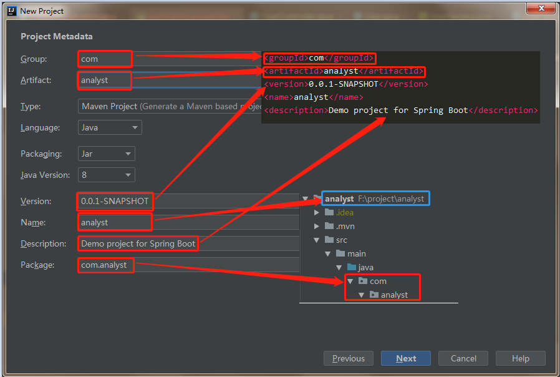Close the New Project dialog window
Image resolution: width=560 pixels, height=377 pixels.
541,8
